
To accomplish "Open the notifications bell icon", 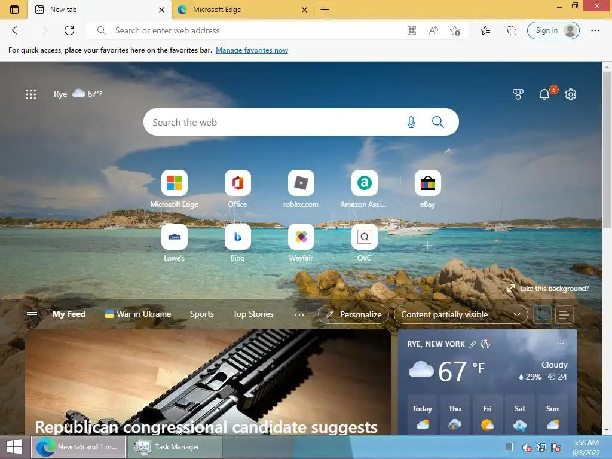I will pyautogui.click(x=544, y=94).
